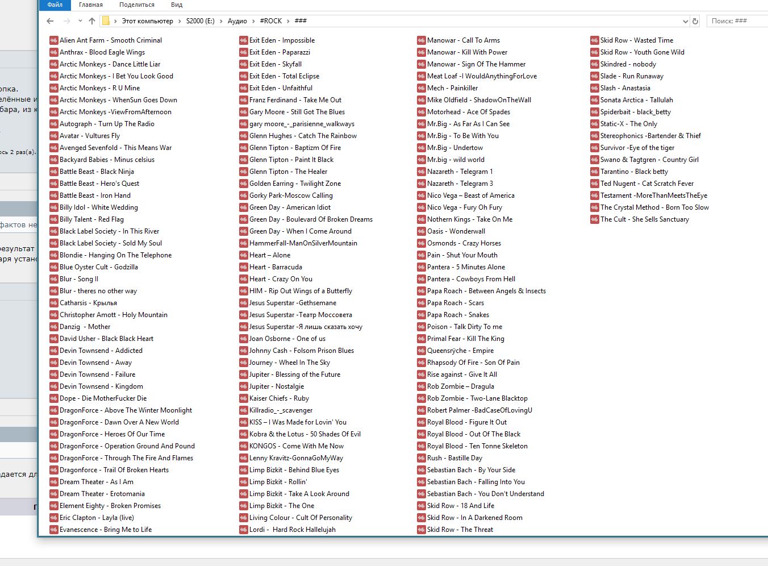
Task: Go back with the back arrow
Action: (50, 21)
